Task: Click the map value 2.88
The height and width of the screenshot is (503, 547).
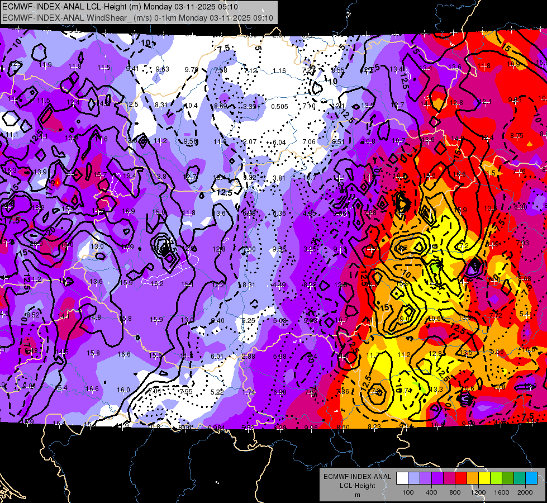Action: coord(249,357)
